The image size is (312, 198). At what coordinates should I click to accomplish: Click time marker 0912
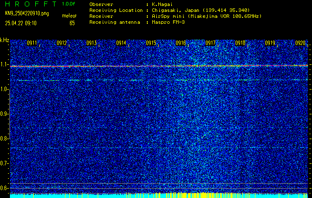(x=62, y=43)
